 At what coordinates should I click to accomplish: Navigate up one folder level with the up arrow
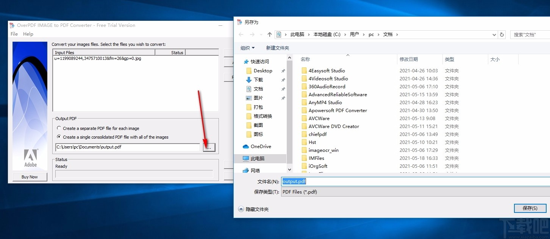(x=269, y=34)
